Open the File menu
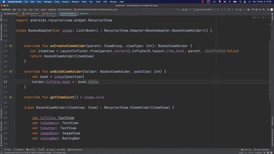274x154 pixels. (26, 2)
